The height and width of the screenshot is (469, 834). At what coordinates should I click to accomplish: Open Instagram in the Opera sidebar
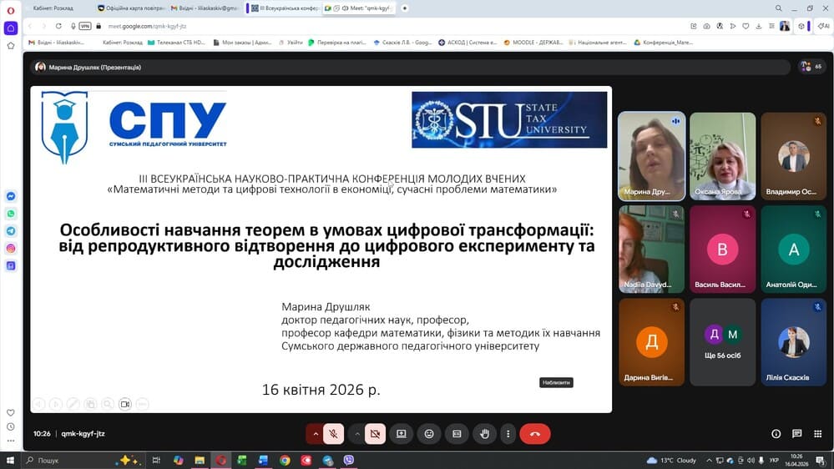click(11, 249)
